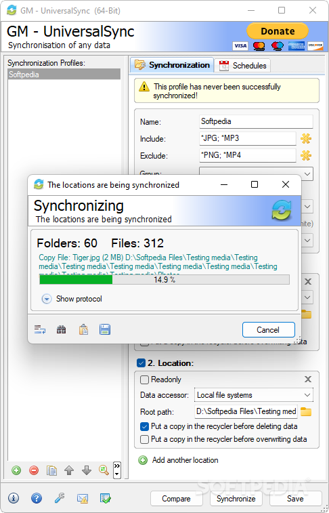Click the Root path input field
The image size is (329, 513).
pos(246,411)
